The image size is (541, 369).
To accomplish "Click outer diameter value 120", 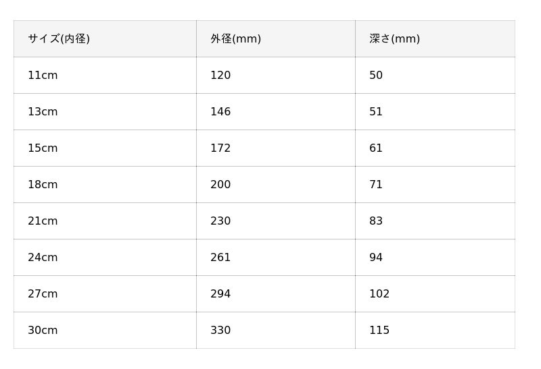I will coord(220,76).
